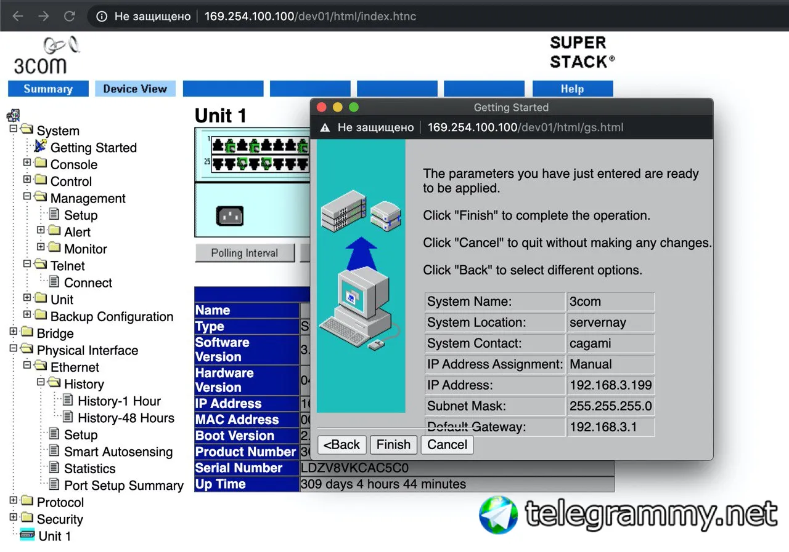Go forward using the browser forward arrow
Image resolution: width=789 pixels, height=552 pixels.
click(44, 16)
